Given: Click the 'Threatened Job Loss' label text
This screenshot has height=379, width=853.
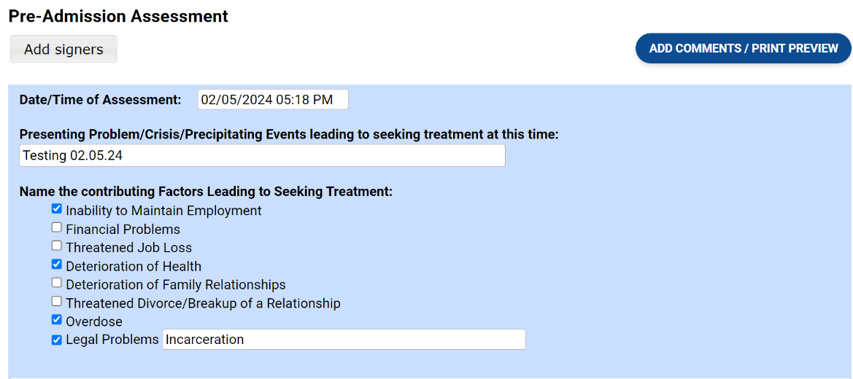Looking at the screenshot, I should point(128,248).
